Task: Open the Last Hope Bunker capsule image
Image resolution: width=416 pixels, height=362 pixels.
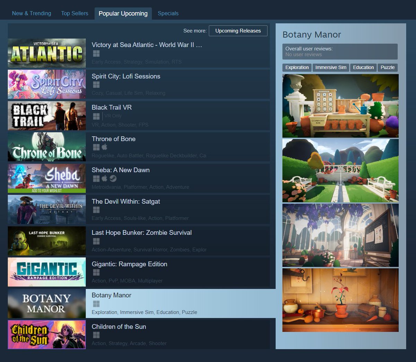Action: (47, 241)
